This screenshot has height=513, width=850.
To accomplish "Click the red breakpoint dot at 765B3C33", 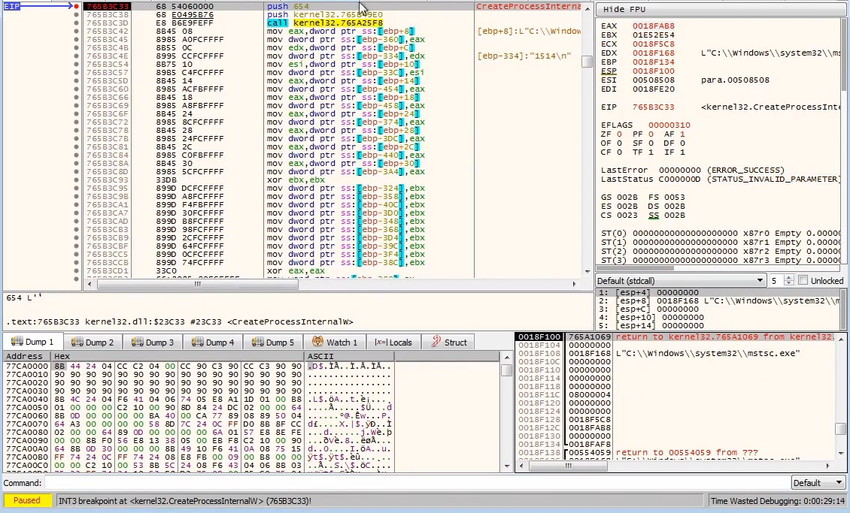I will [76, 7].
